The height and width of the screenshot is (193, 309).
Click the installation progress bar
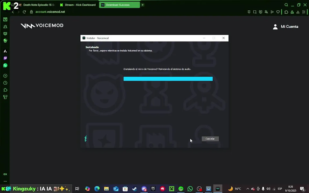pyautogui.click(x=168, y=79)
